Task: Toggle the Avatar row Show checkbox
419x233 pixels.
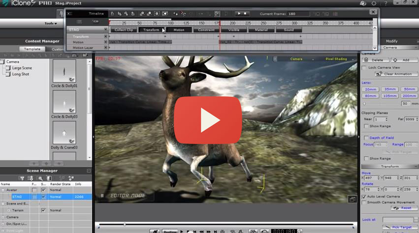Action: 43,190
